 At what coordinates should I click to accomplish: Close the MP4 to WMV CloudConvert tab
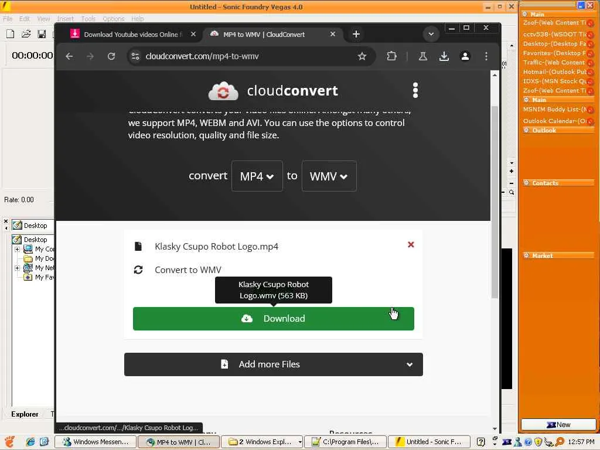333,34
